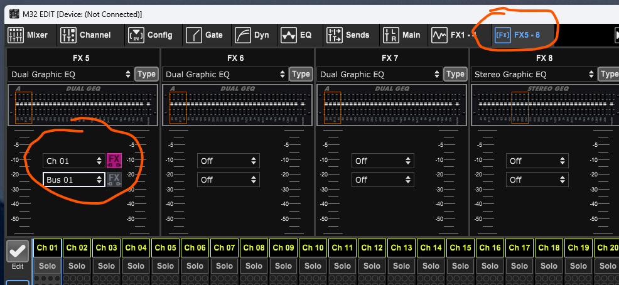This screenshot has width=619, height=285.
Task: Click the pink FX insert icon beside Ch 01
Action: 114,161
